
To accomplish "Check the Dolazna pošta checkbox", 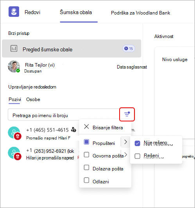I will coord(86,167).
